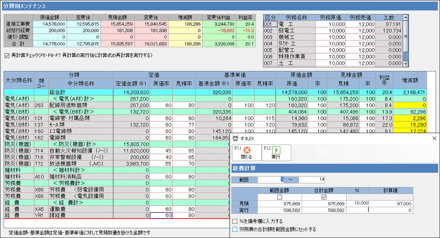440x238 pixels.
Task: Select row 719 非常警報設備
Action: (x=117, y=157)
